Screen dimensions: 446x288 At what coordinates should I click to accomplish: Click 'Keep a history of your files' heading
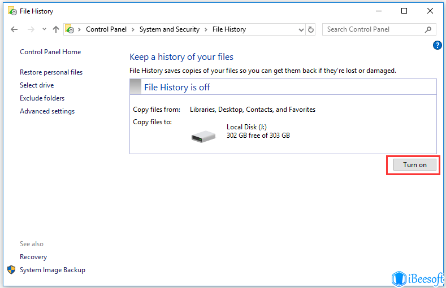[x=181, y=57]
